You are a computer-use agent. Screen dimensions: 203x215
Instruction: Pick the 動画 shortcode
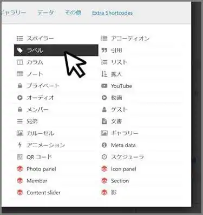141,98
